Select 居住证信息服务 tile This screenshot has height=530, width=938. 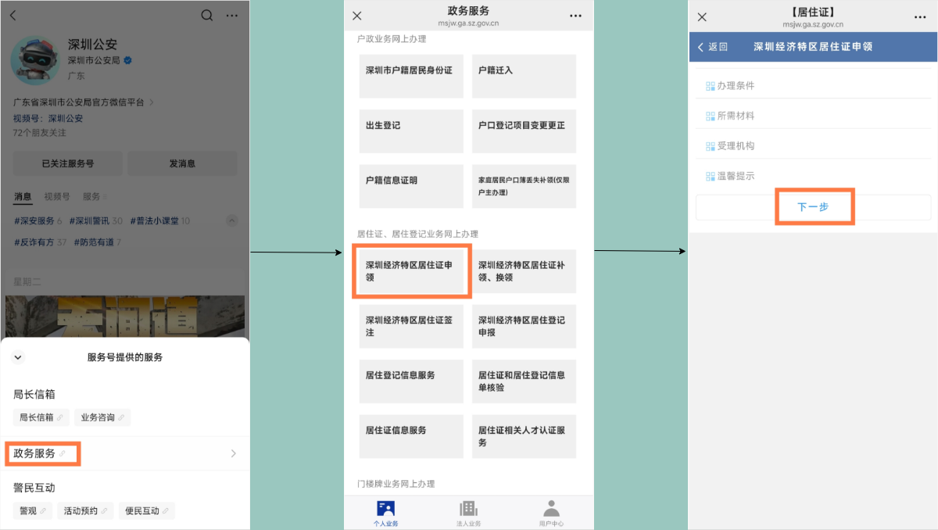coord(411,436)
